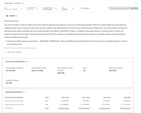Select the Interest Amount $47,396

[9, 83]
